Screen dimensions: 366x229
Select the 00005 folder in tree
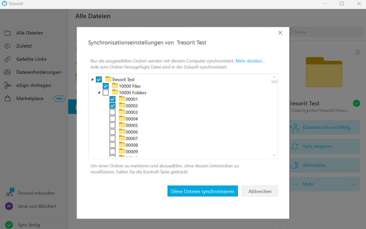click(131, 125)
